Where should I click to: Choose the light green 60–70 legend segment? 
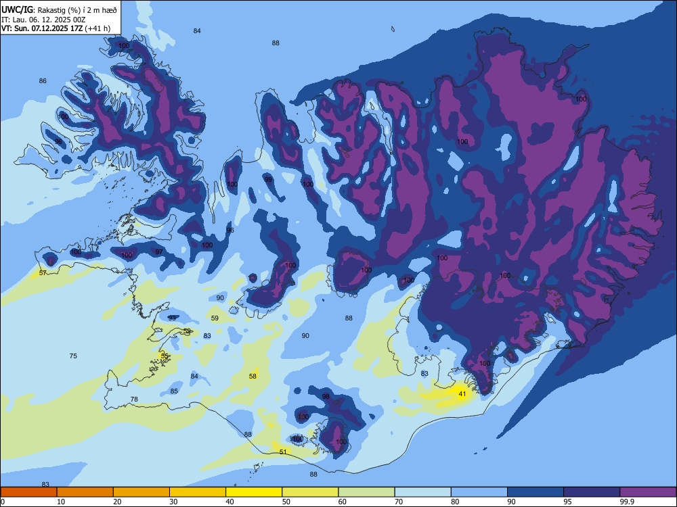366,492
